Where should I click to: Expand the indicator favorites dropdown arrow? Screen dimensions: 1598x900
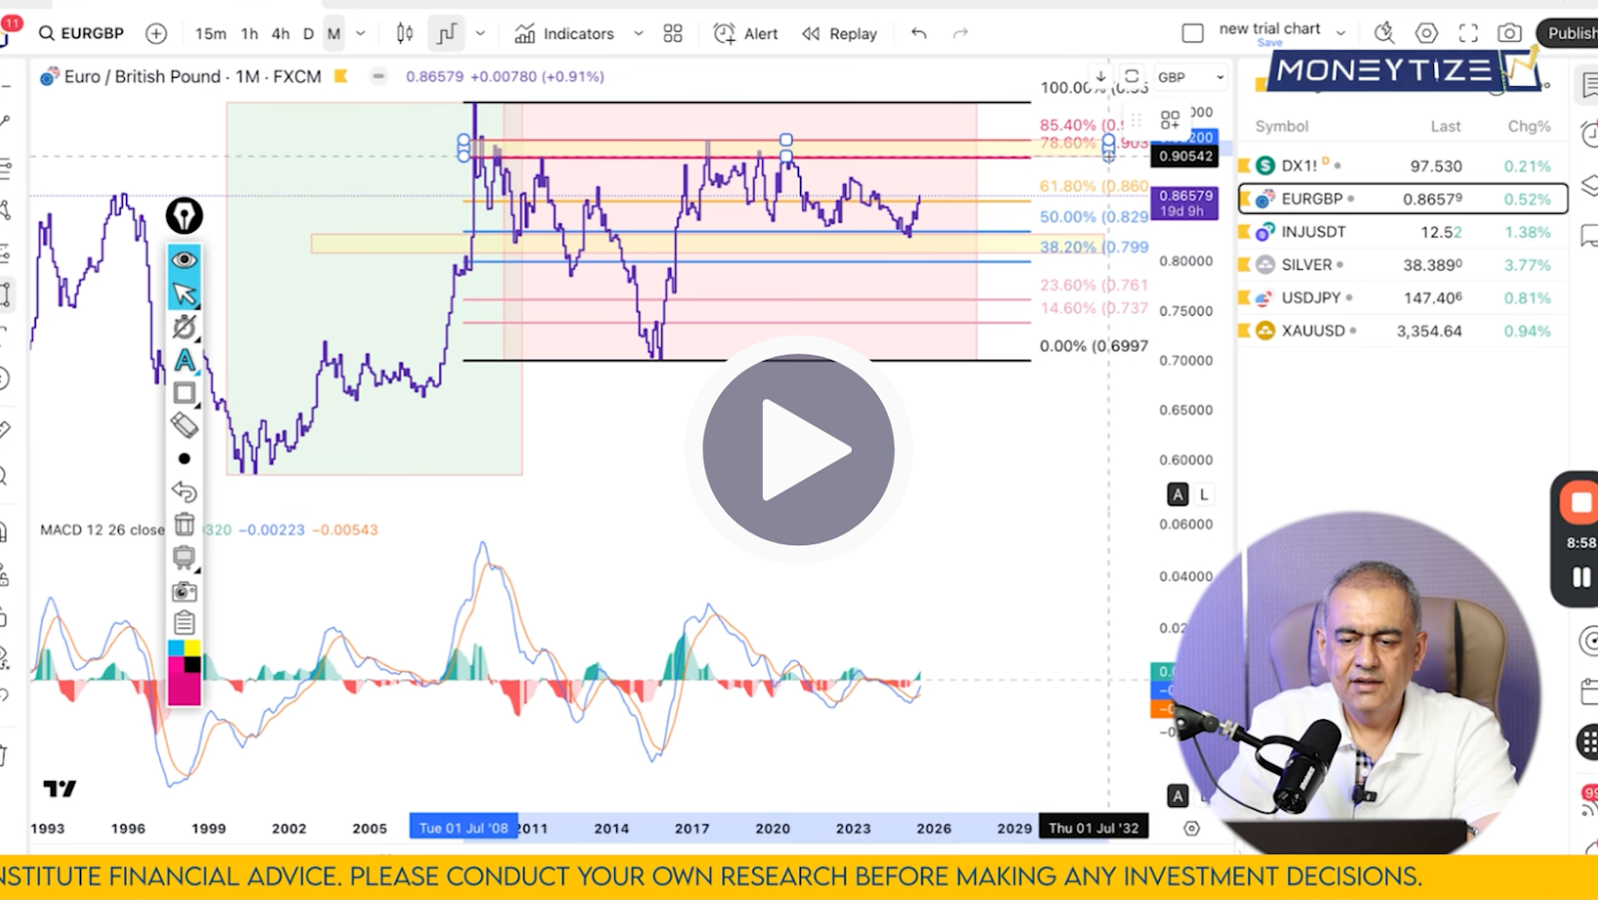coord(639,33)
